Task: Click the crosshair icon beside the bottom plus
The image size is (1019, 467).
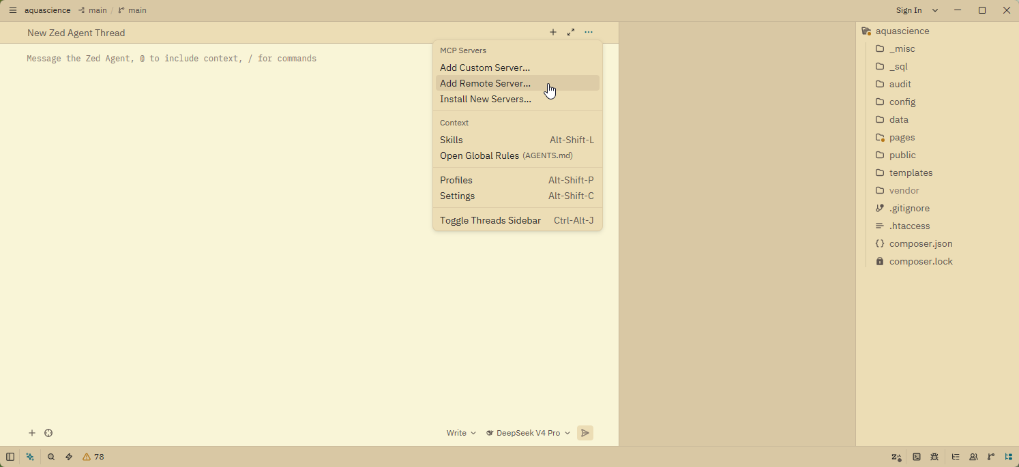Action: (x=48, y=433)
